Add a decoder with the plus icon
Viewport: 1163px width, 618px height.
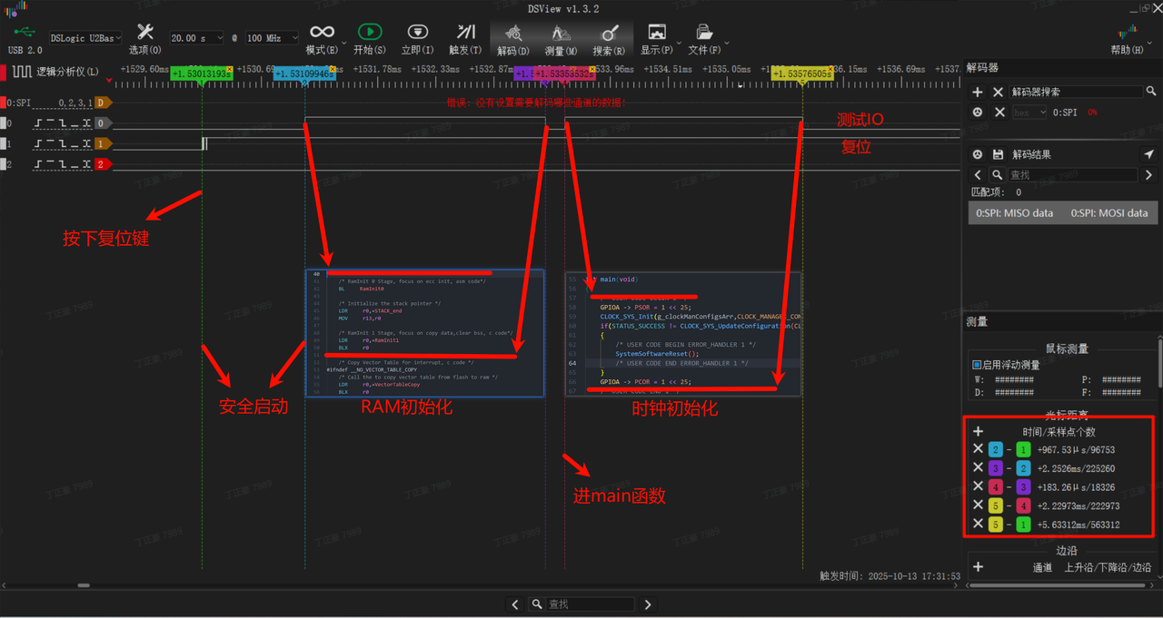click(978, 92)
